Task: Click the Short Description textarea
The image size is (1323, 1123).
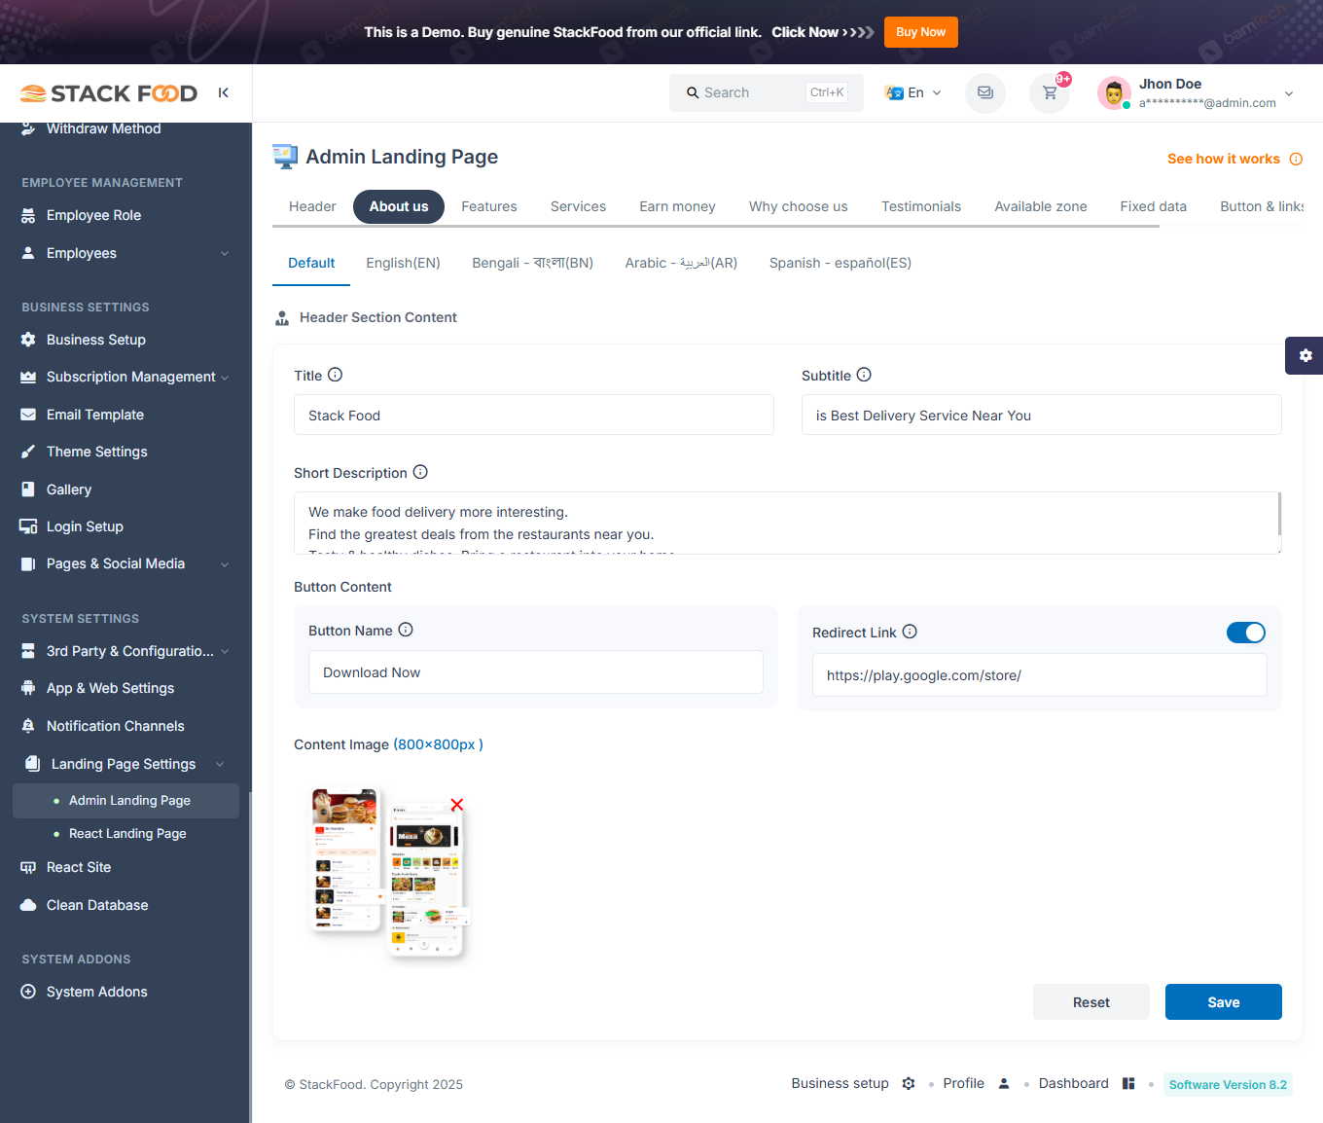Action: 787,523
